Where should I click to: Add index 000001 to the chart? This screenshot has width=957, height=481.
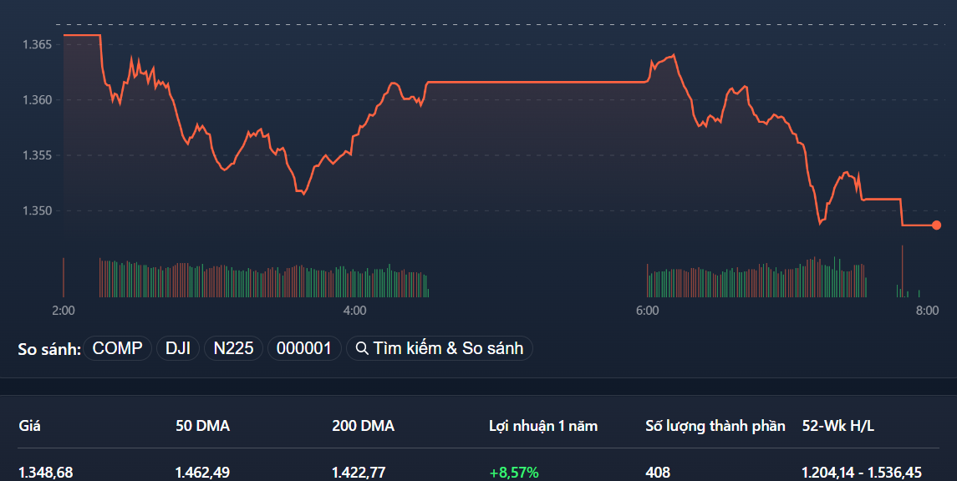coord(304,348)
